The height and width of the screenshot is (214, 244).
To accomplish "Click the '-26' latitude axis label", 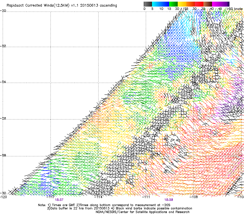I will coord(3,119).
